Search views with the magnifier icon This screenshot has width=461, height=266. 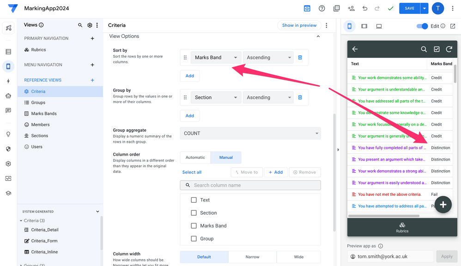pyautogui.click(x=80, y=25)
